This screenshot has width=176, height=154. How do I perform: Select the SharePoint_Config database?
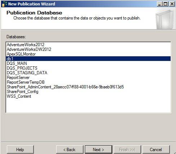(x=88, y=92)
